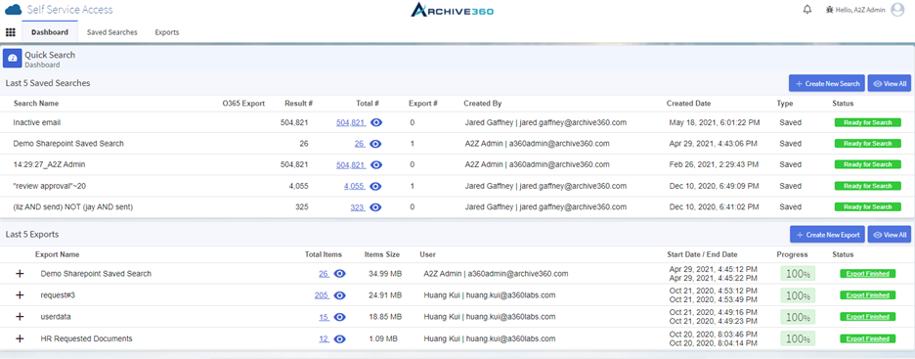This screenshot has width=915, height=359.
Task: Click the notification bell icon
Action: (x=807, y=10)
